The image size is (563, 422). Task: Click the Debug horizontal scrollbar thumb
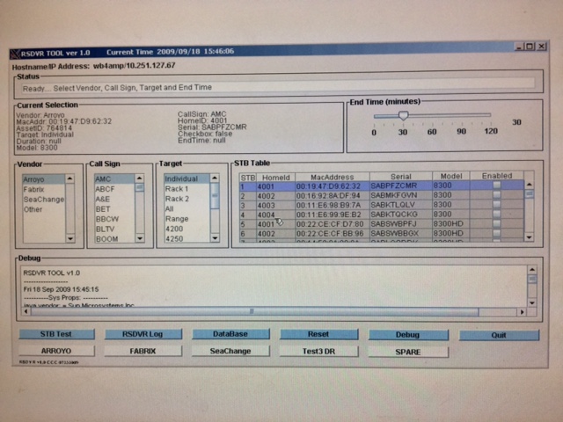click(254, 311)
